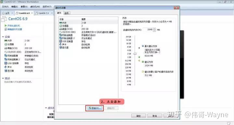Viewport: 234px width, 125px height.
Task: Select 网络适配器 桥接模式 row in dialog
Action: pos(88,35)
